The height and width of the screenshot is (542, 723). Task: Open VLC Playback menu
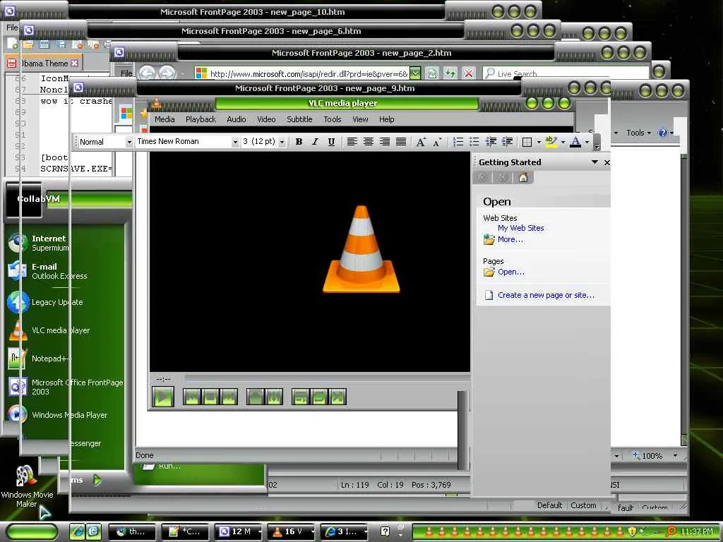pyautogui.click(x=201, y=119)
